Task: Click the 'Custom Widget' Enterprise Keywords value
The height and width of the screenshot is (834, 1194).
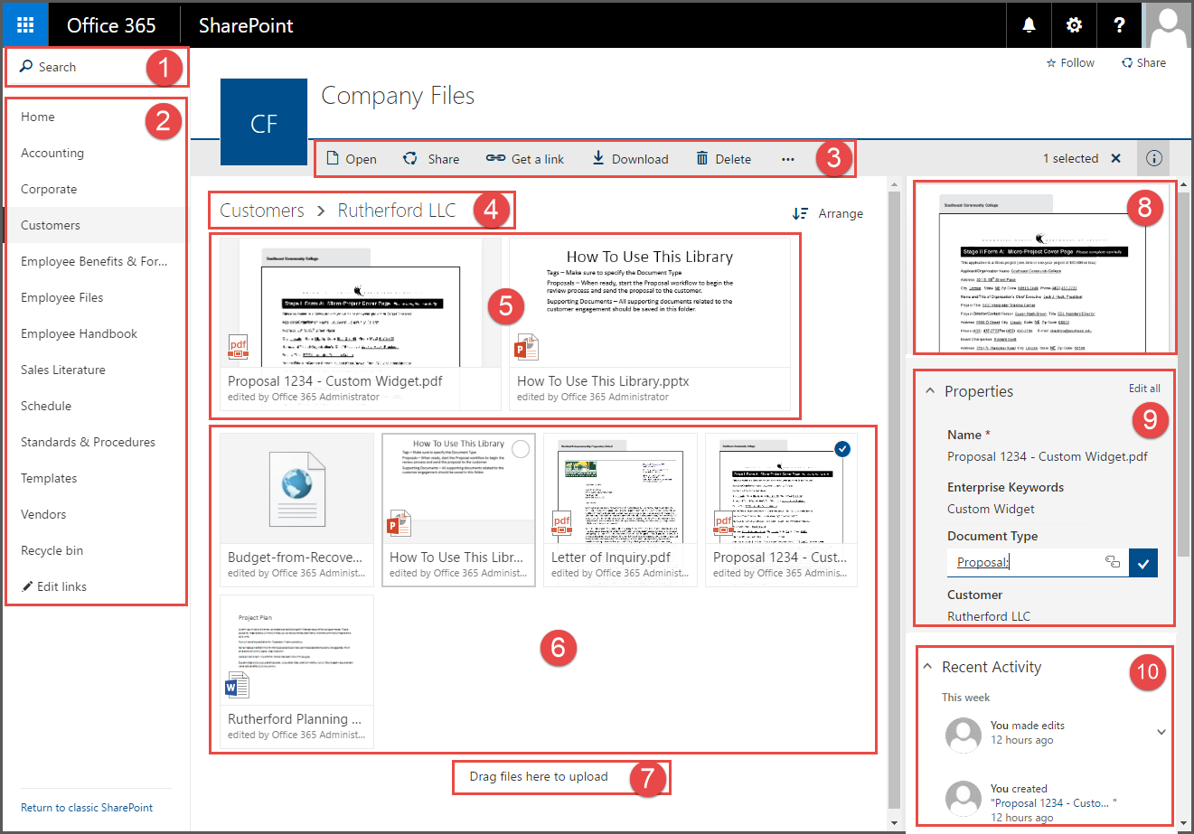Action: pos(991,509)
